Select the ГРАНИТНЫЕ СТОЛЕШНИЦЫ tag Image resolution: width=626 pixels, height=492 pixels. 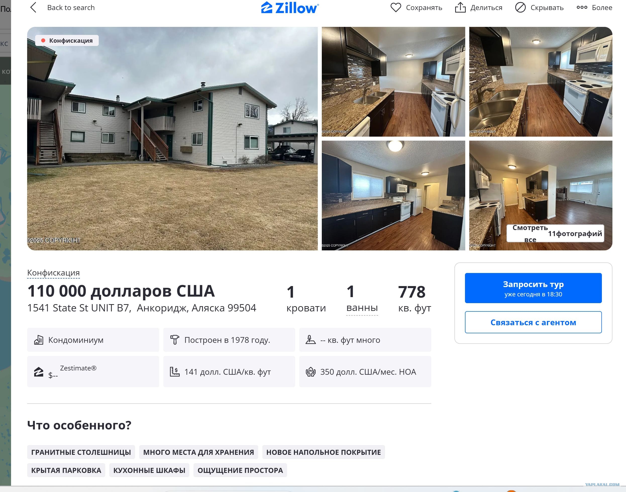coord(81,452)
